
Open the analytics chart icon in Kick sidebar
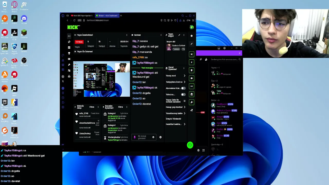(69, 48)
